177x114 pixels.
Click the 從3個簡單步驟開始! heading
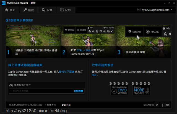pos(19,20)
